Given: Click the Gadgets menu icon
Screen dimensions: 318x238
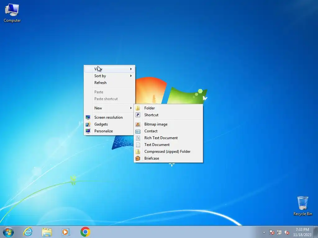Looking at the screenshot, I should tap(88, 124).
